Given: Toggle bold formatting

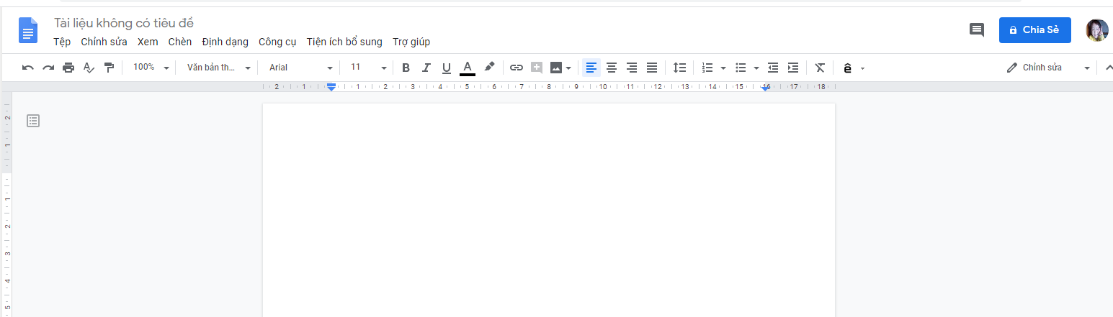Looking at the screenshot, I should click(406, 68).
